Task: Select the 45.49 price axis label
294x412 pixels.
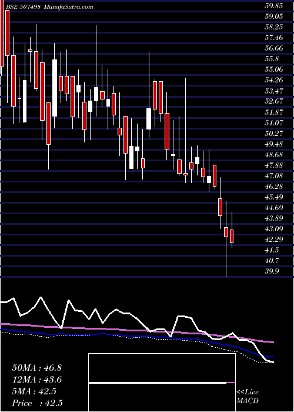Action: [273, 197]
